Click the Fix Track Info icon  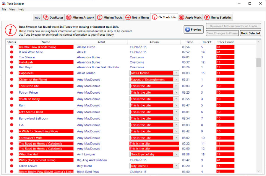pyautogui.click(x=155, y=17)
